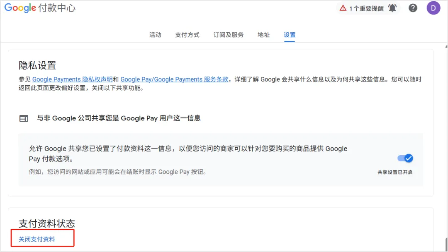Open the notifications bell icon
The image size is (448, 252).
(392, 8)
